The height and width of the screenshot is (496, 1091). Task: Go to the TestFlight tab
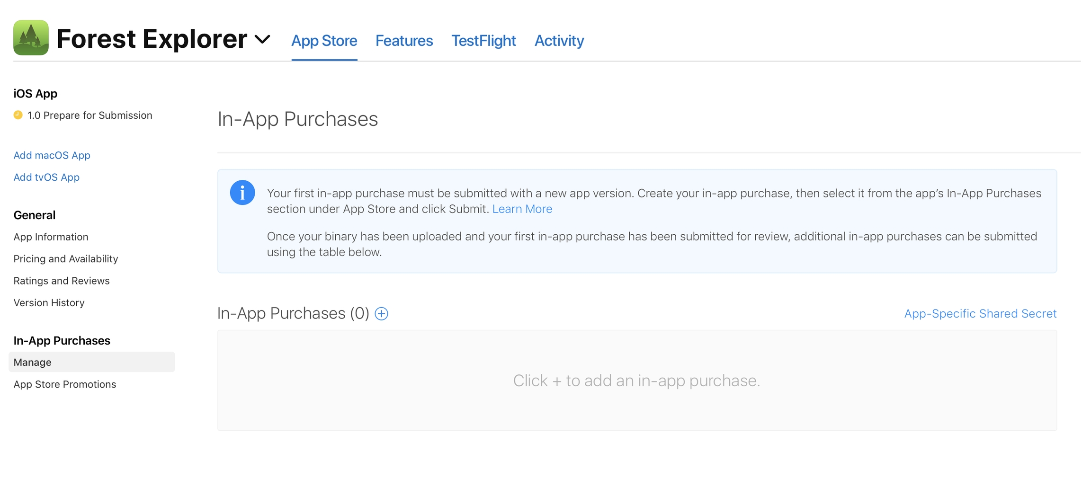[483, 41]
